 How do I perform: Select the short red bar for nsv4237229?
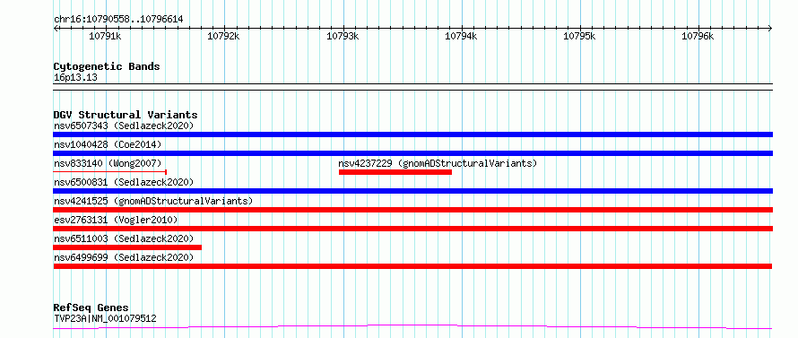pos(395,172)
